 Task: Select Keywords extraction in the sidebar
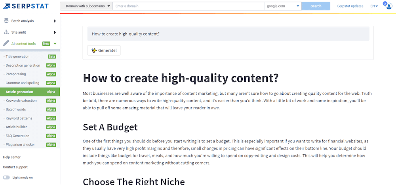click(x=21, y=101)
